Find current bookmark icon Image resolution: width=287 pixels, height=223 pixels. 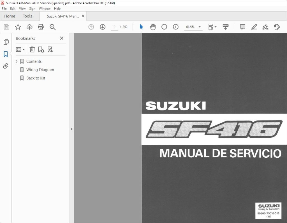(50, 49)
